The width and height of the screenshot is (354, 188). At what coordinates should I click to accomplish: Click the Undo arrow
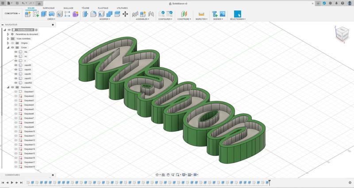point(23,3)
